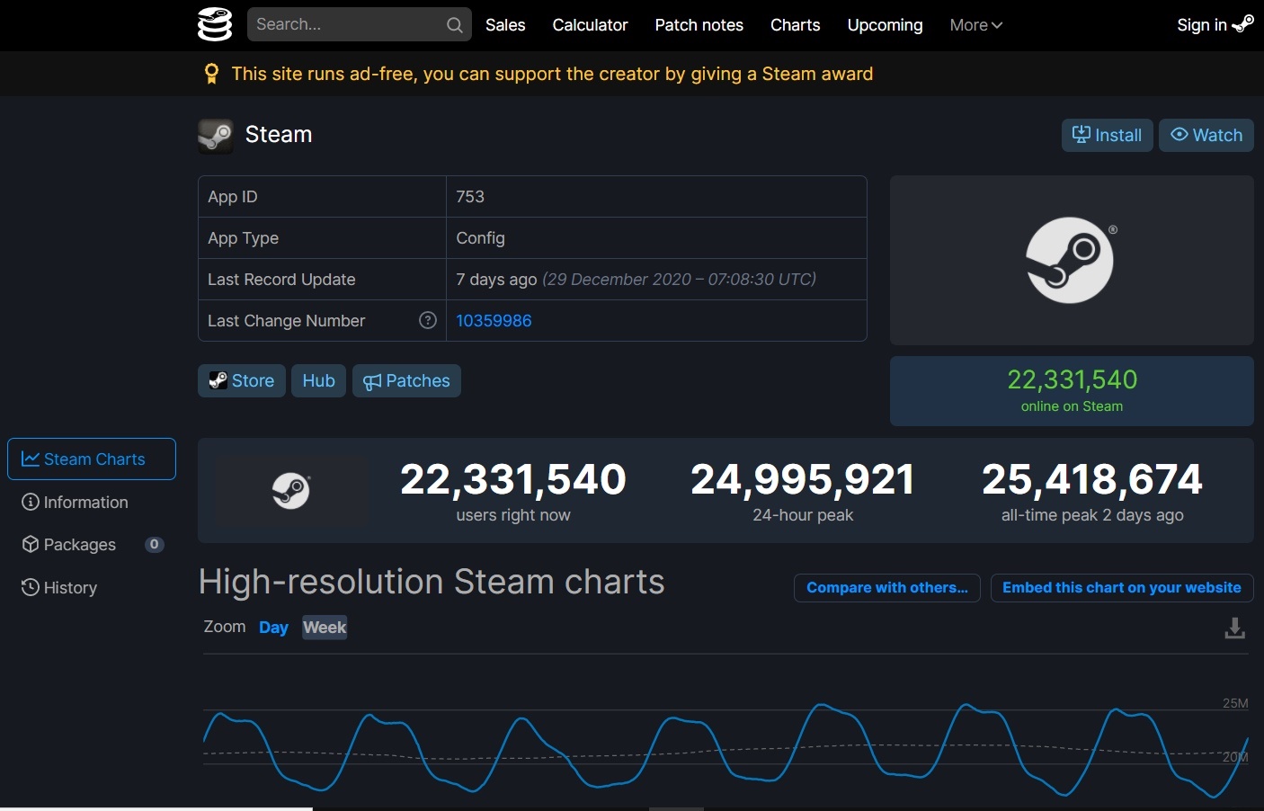Click the Steam thumbnail in stats bar
This screenshot has width=1264, height=811.
pos(291,491)
